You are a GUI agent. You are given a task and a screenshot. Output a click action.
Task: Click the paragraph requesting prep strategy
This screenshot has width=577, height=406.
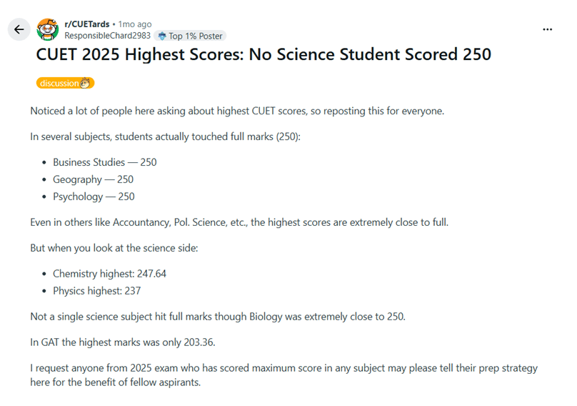[x=284, y=375]
